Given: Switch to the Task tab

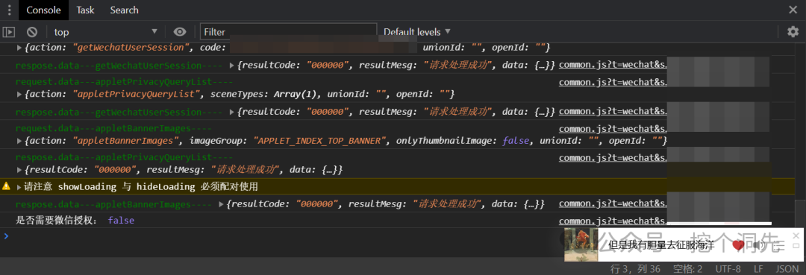Looking at the screenshot, I should click(85, 10).
